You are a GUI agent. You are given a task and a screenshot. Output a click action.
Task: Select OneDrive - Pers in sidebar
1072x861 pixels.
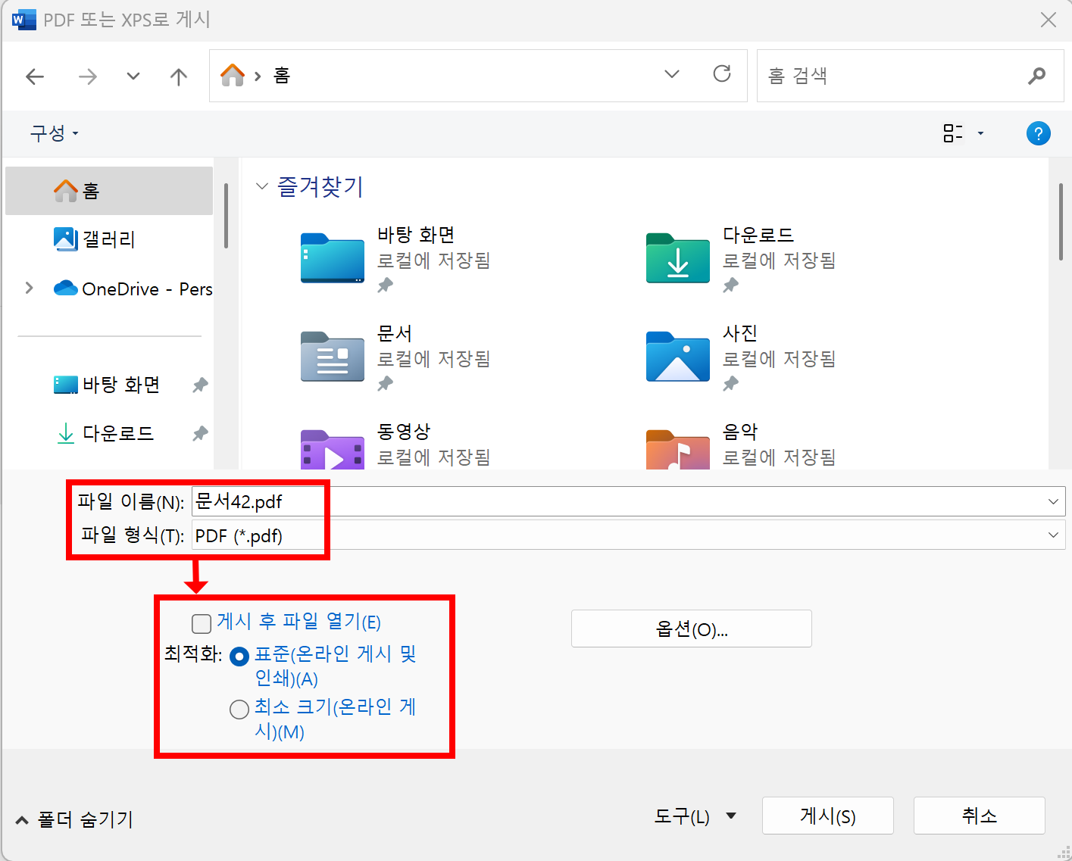[x=133, y=289]
